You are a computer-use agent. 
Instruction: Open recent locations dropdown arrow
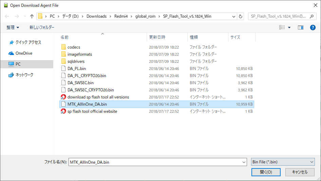[x=25, y=16]
